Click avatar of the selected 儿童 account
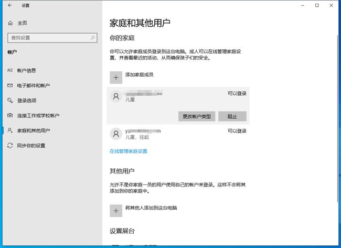This screenshot has height=248, width=341. coord(116,96)
